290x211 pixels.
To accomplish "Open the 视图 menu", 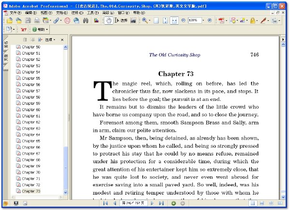I will point(46,13).
